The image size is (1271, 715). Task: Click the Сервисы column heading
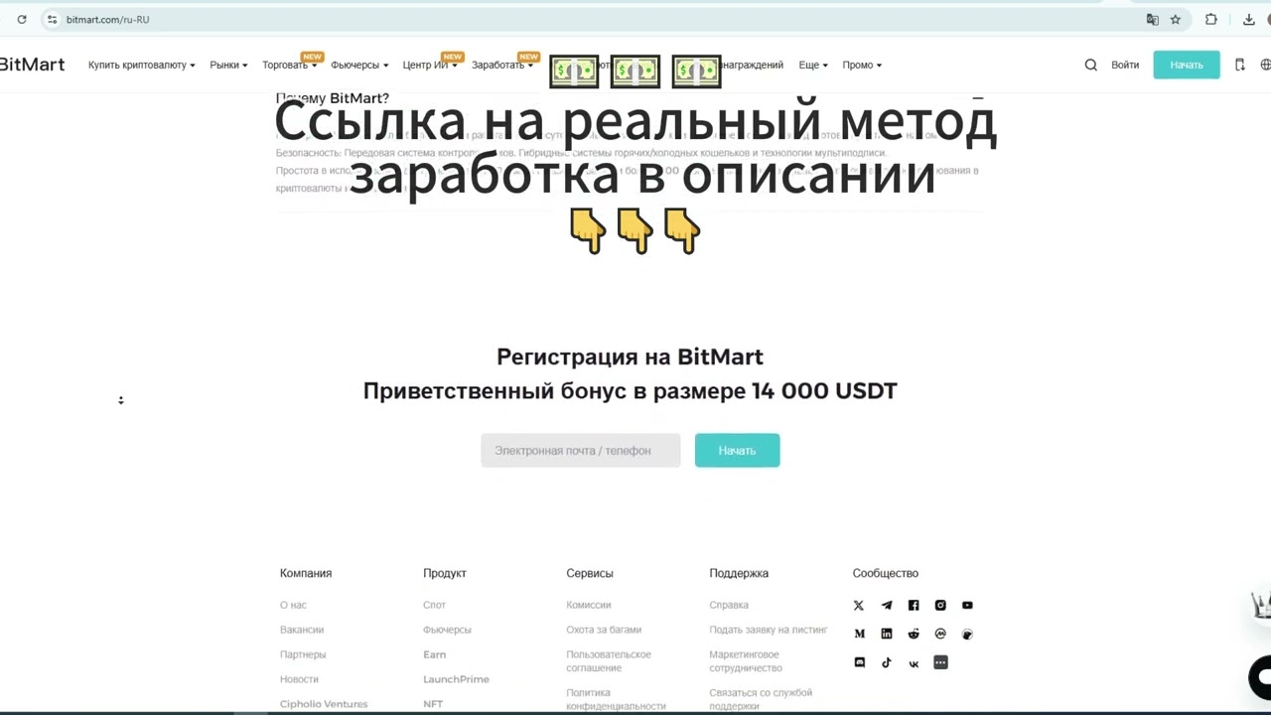point(590,573)
